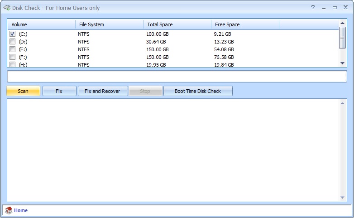Sort by Volume column header
This screenshot has height=218, width=354.
coord(41,24)
